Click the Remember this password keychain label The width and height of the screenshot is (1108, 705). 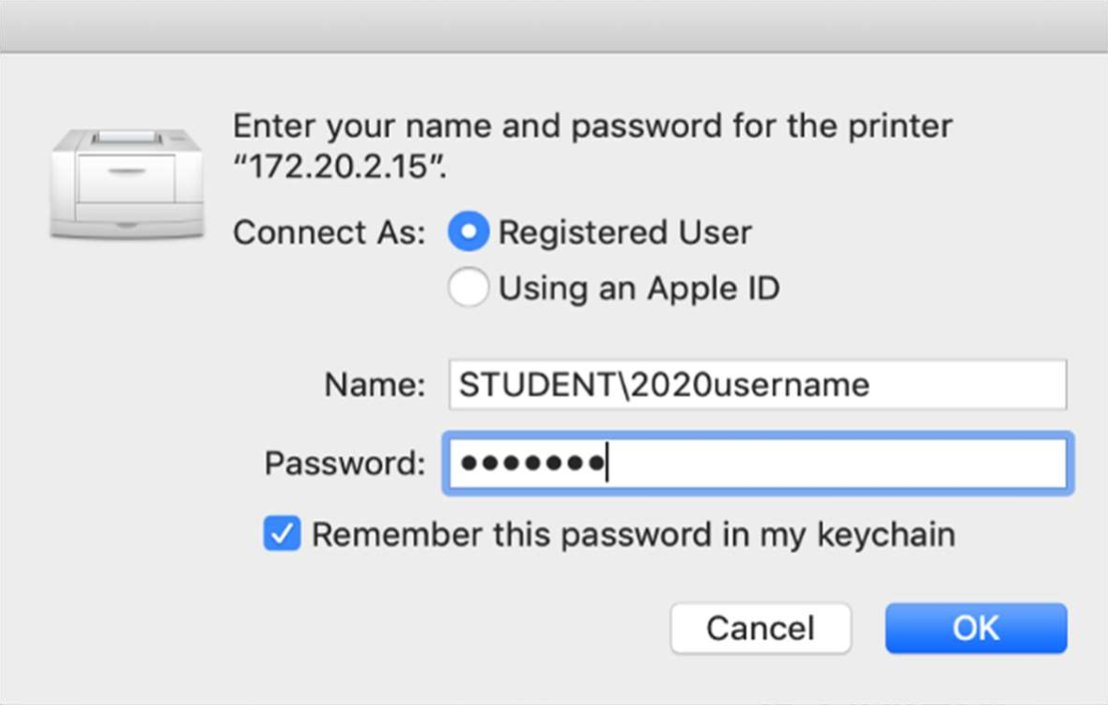pos(634,534)
